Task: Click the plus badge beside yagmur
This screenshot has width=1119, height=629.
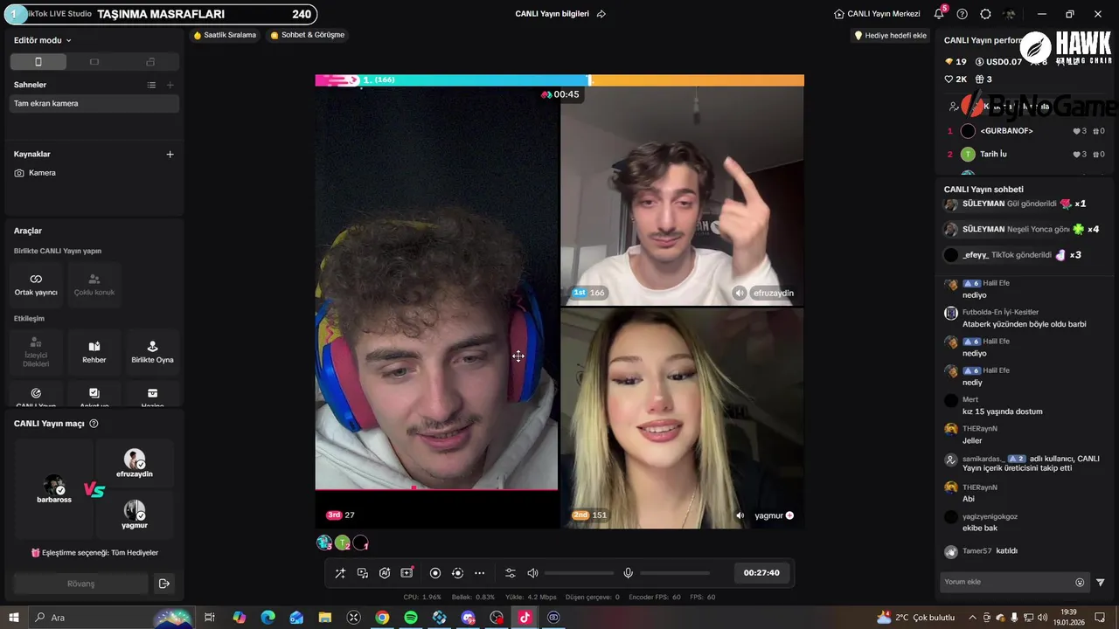Action: [789, 515]
